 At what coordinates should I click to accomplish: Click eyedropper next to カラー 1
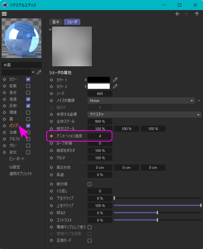(115, 80)
